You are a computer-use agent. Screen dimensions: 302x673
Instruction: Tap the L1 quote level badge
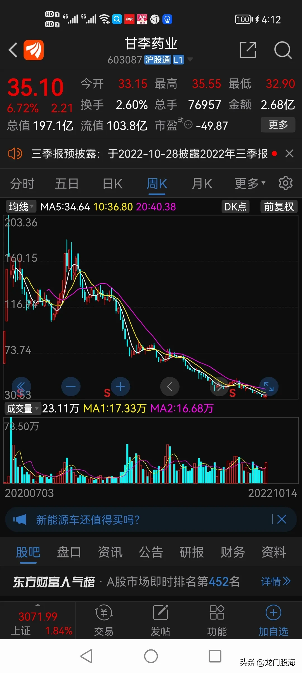178,60
